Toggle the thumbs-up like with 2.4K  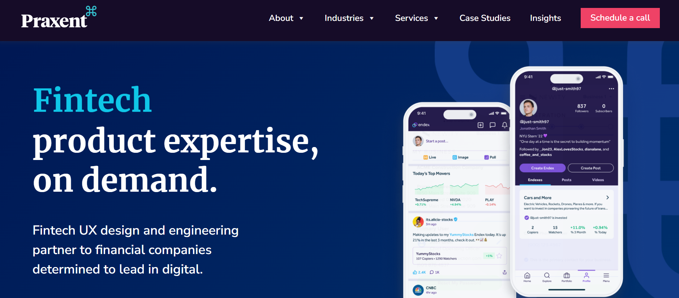tap(415, 272)
